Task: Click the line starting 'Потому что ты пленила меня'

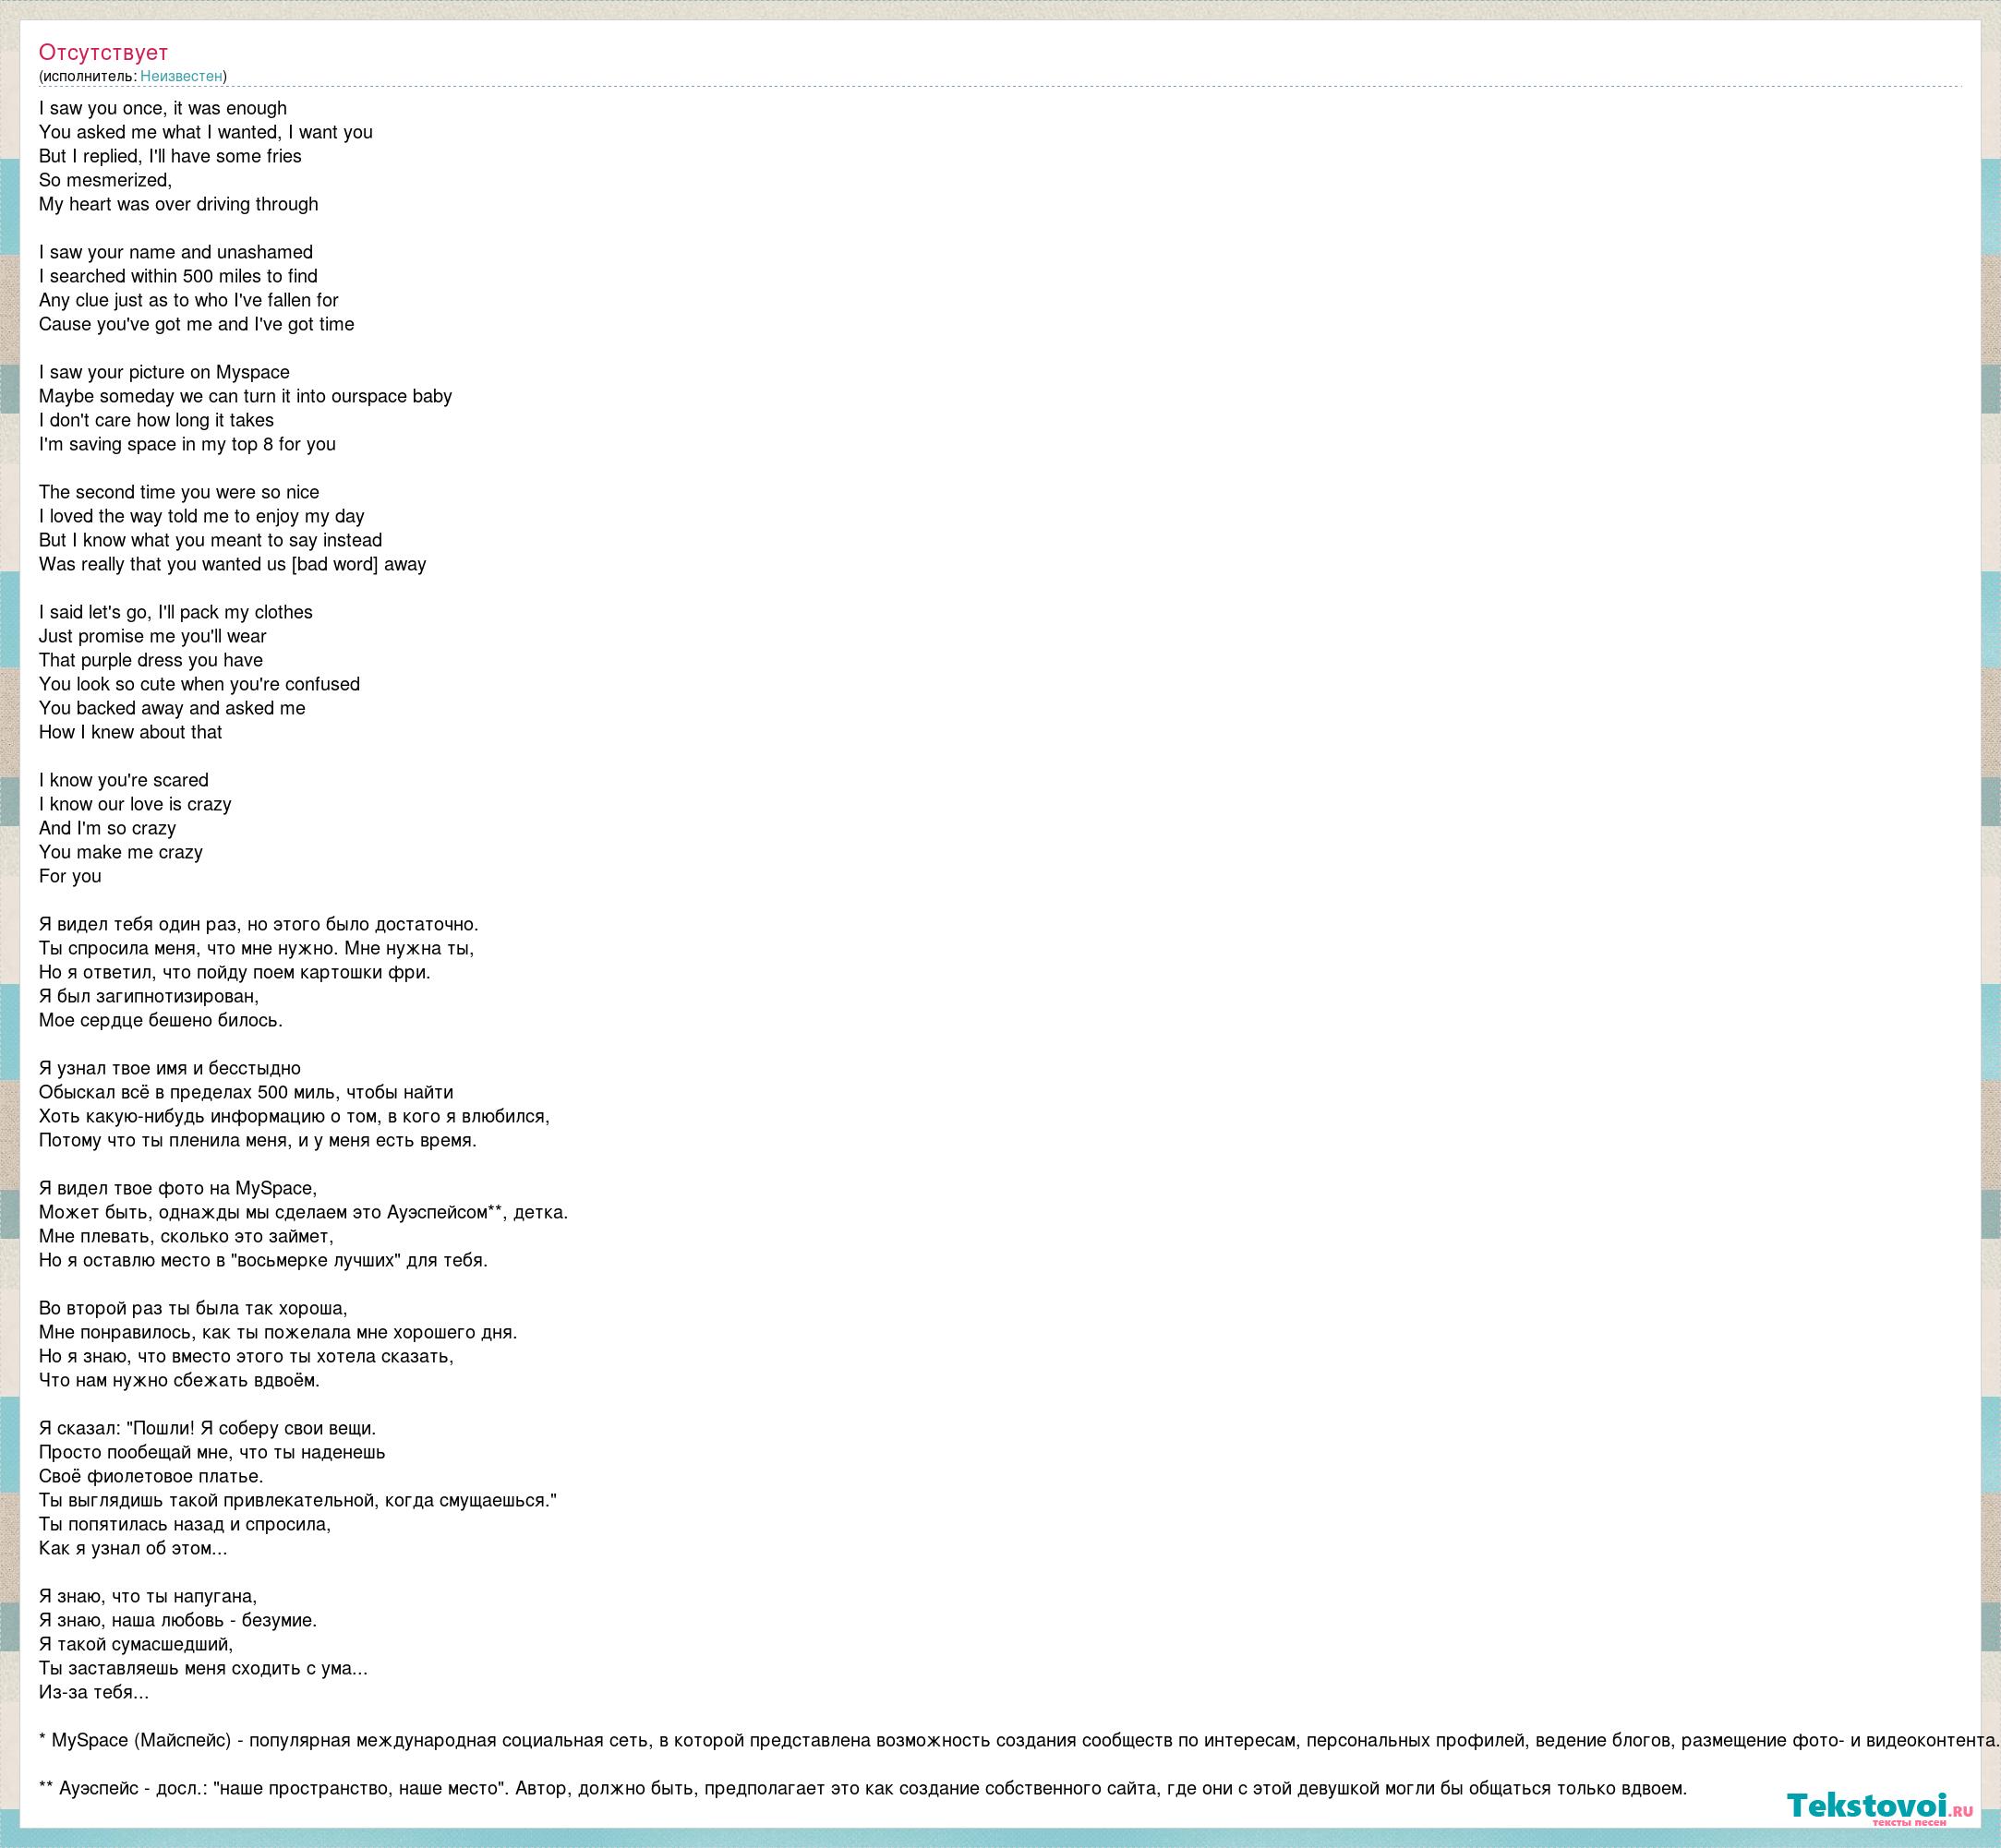Action: coord(259,1140)
